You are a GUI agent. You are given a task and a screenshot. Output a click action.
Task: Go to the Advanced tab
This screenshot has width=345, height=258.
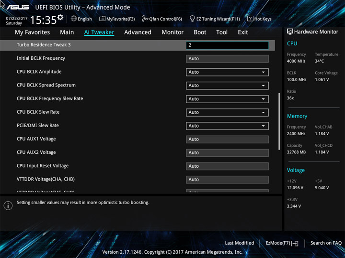coord(138,32)
